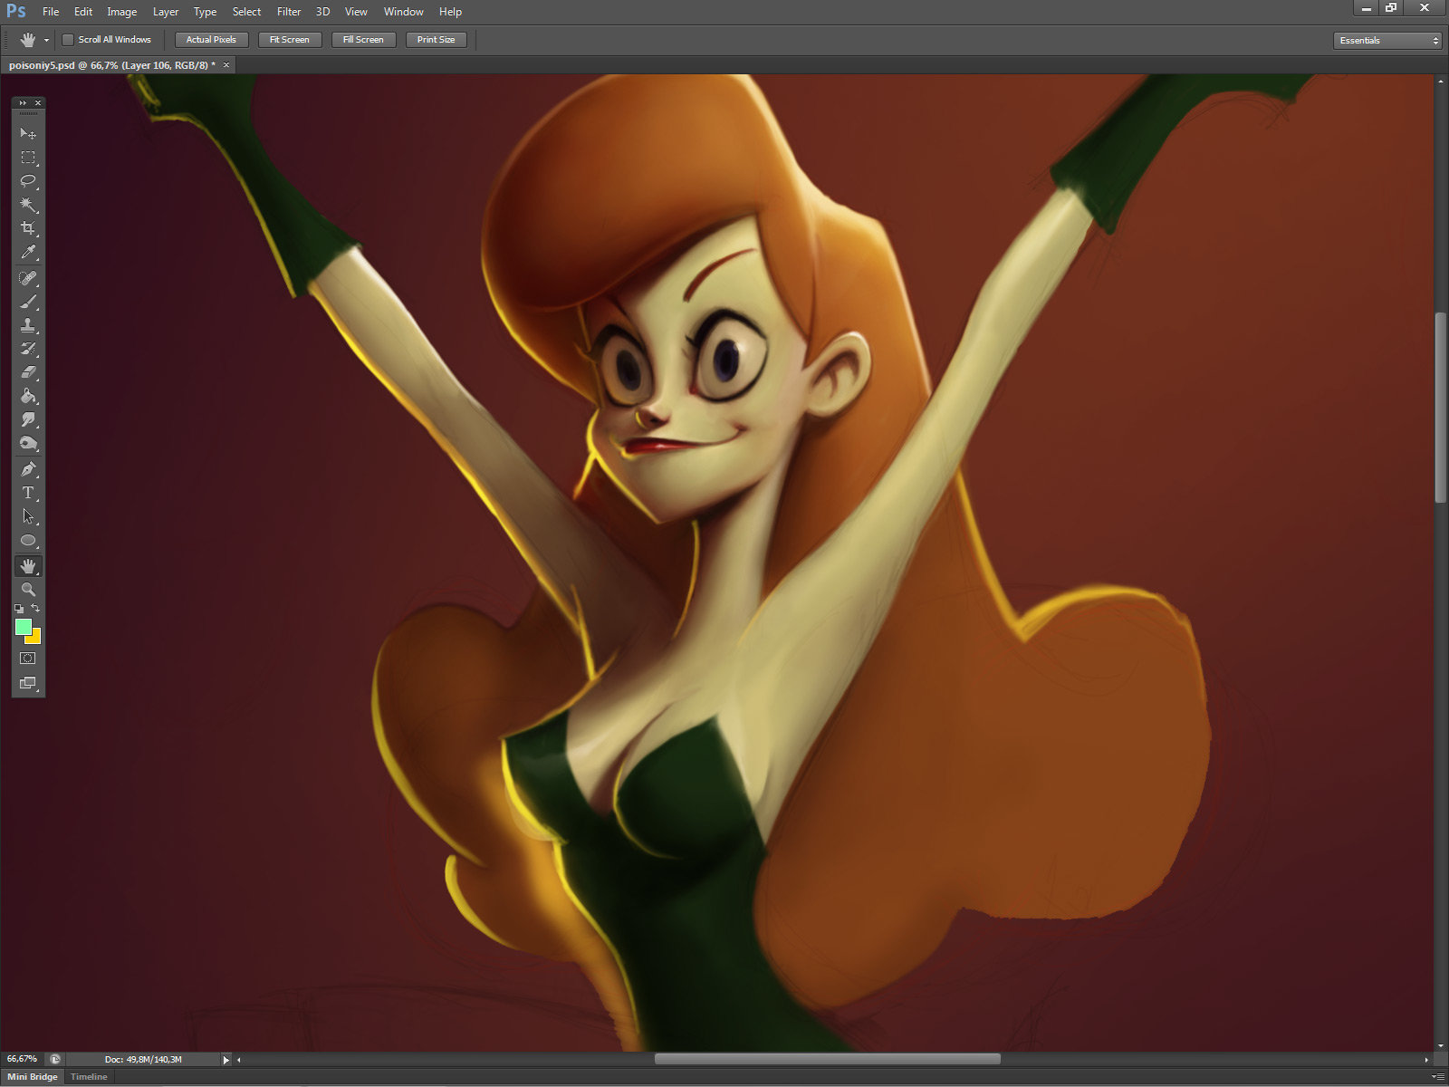Select the Move tool
Image resolution: width=1449 pixels, height=1087 pixels.
pos(28,134)
